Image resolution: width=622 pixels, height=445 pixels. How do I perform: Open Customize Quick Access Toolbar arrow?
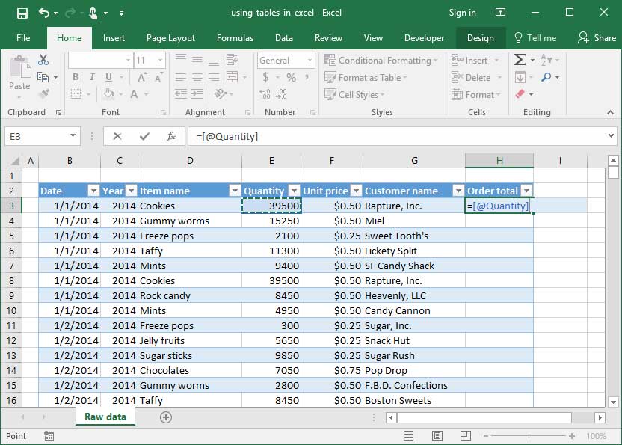pyautogui.click(x=121, y=13)
